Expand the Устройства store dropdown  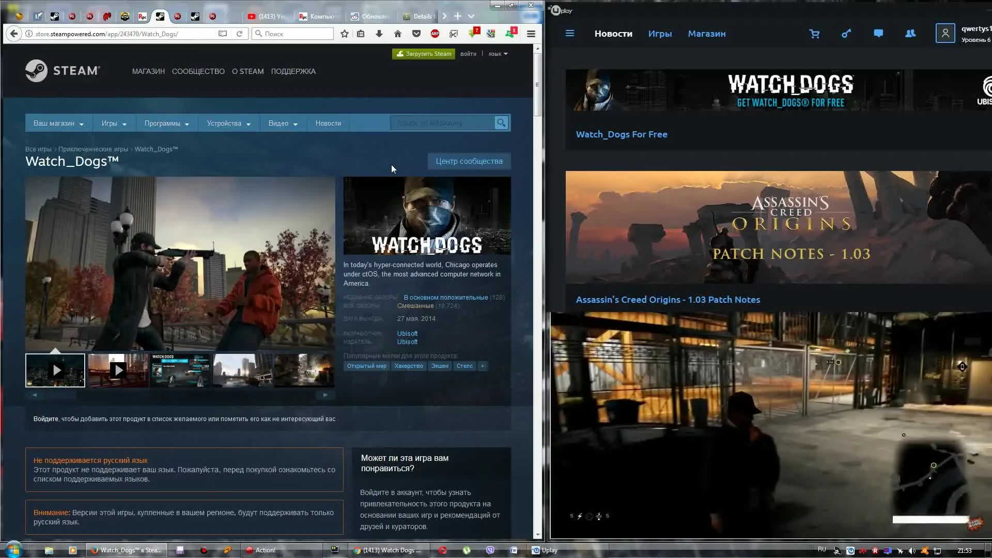tap(228, 123)
